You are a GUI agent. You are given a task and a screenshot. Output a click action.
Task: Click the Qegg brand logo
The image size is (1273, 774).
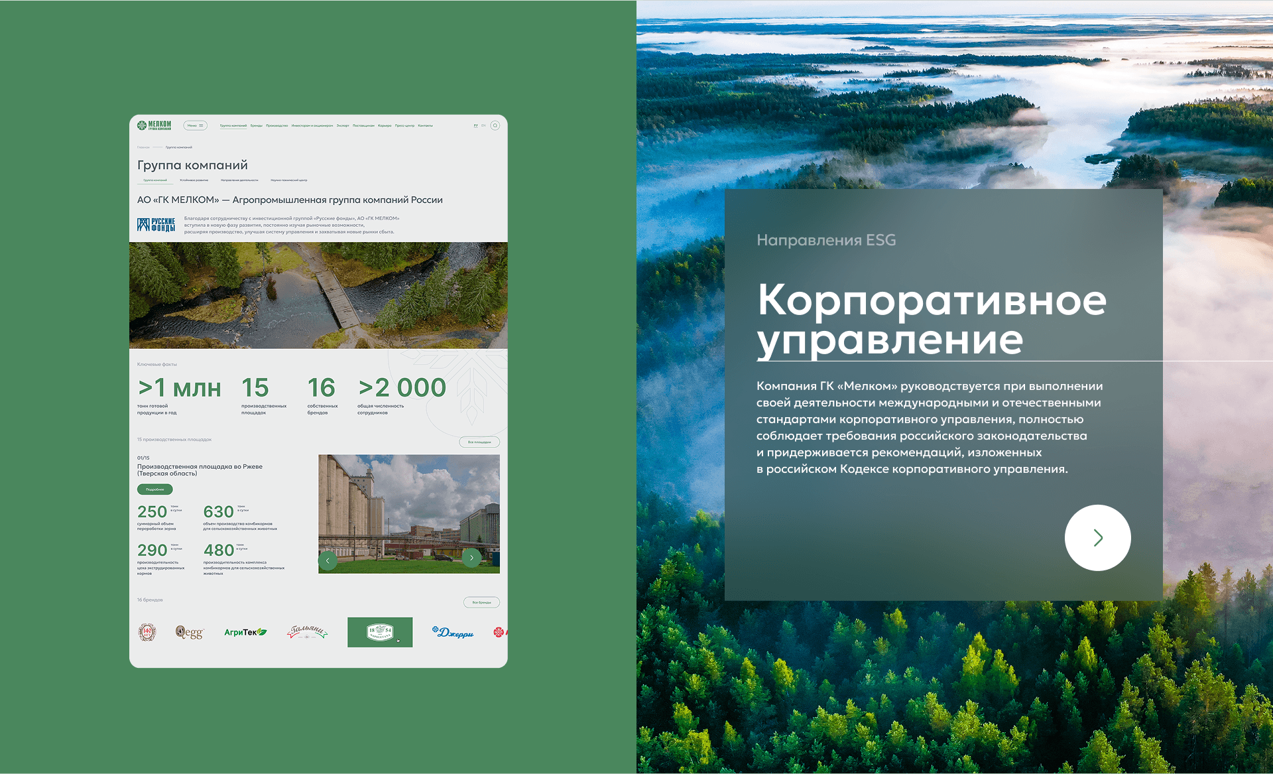190,632
